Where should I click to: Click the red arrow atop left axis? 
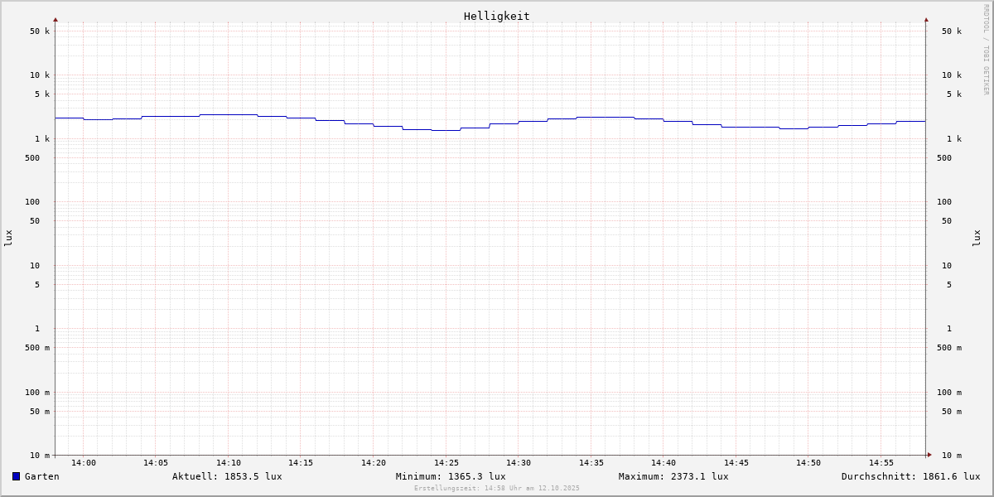point(55,19)
